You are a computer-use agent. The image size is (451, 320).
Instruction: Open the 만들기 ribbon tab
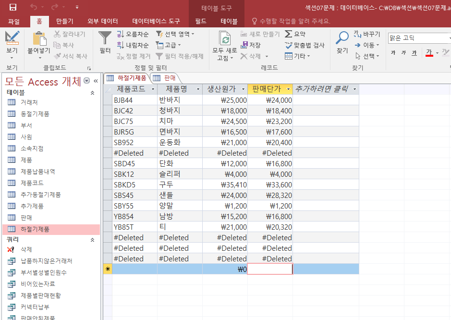[x=65, y=21]
